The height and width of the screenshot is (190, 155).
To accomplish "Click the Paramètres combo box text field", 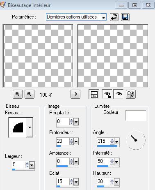I will pyautogui.click(x=73, y=17).
